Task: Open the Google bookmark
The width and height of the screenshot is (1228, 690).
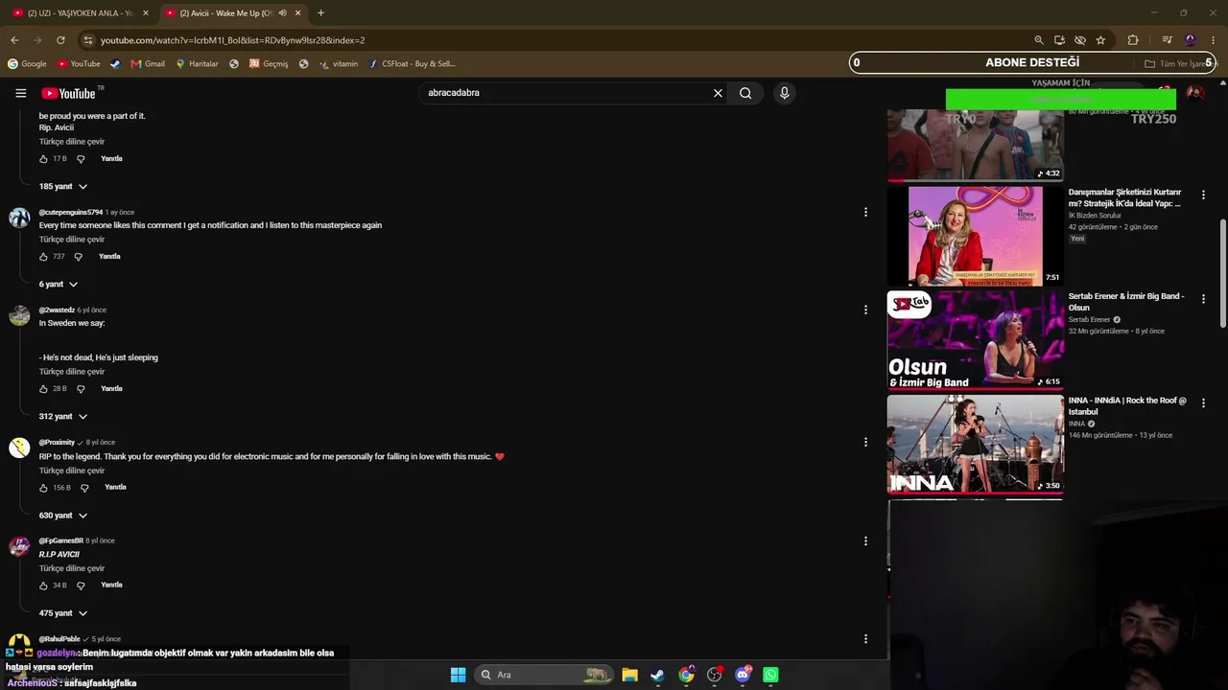Action: coord(27,64)
